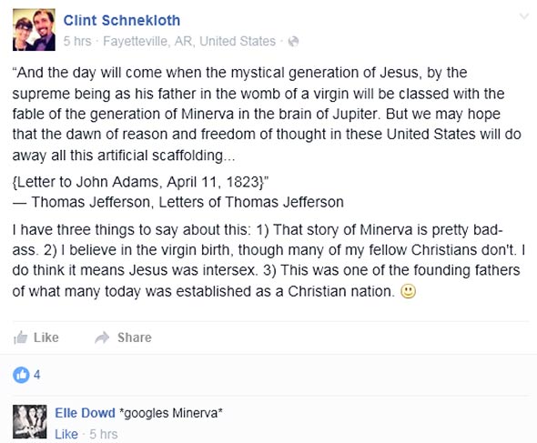The image size is (537, 443).
Task: Open the post options chevron menu
Action: coord(524,16)
